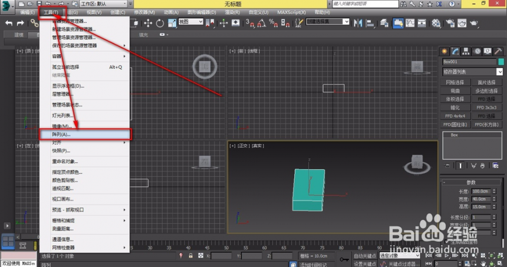The width and height of the screenshot is (507, 267).
Task: Open the named selection sets dropdown
Action: click(x=328, y=22)
